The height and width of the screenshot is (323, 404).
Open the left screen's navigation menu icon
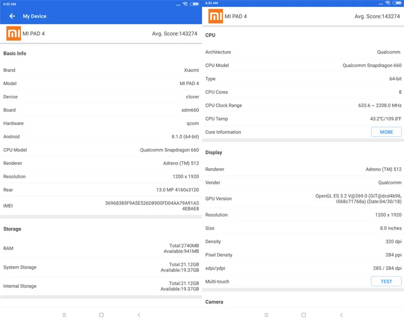pyautogui.click(x=64, y=315)
